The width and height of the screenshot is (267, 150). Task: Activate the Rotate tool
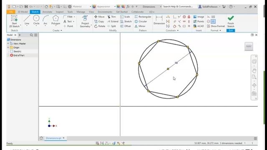[x=100, y=26]
